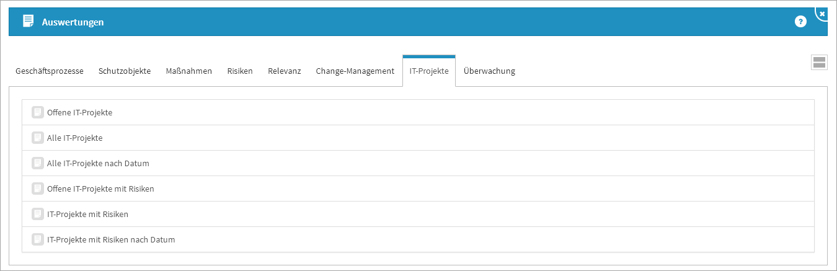Click icon for IT-Projekte mit Risiken nach Datum
Screen dimensions: 837x271
pyautogui.click(x=38, y=239)
